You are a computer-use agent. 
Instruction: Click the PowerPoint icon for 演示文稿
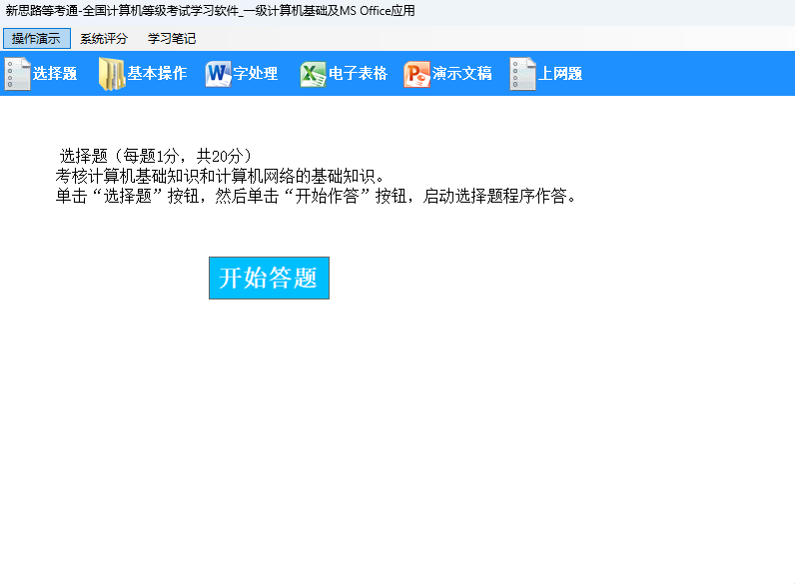point(416,74)
